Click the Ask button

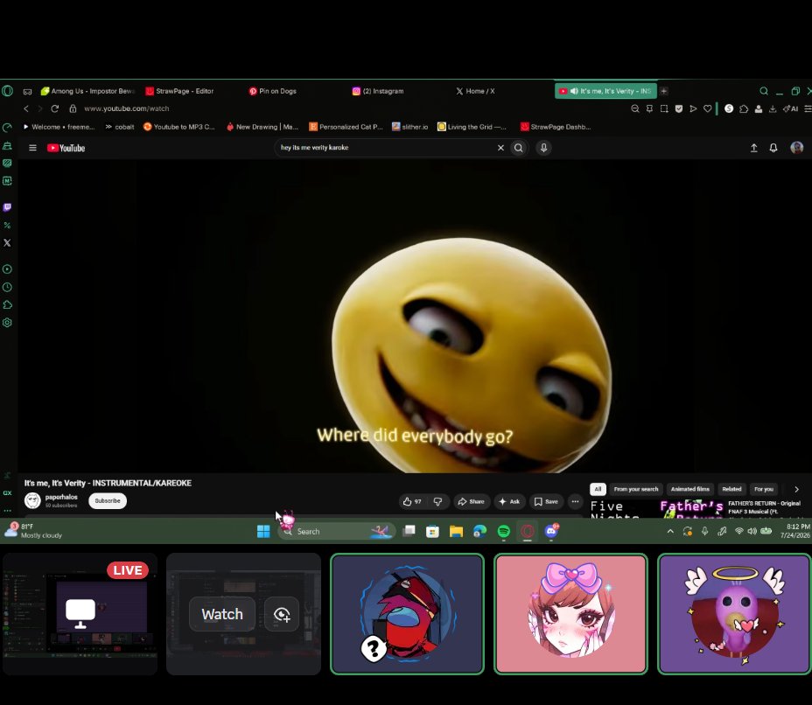tap(509, 501)
